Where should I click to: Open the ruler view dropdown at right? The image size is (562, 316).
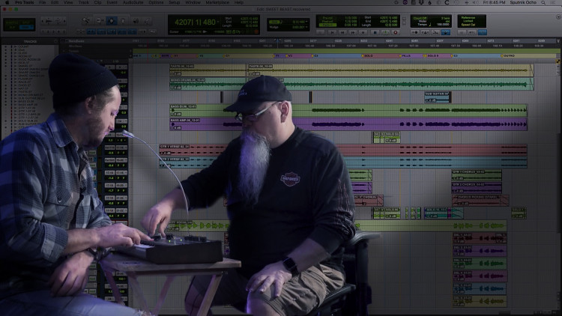[558, 41]
